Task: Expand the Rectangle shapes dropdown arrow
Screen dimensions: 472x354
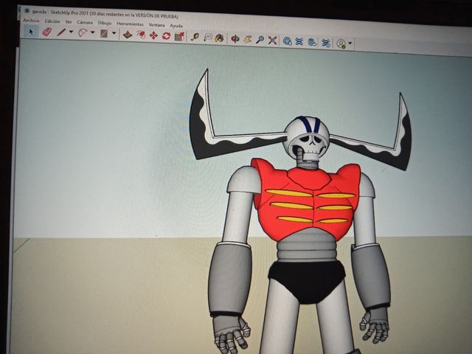Action: (x=114, y=33)
